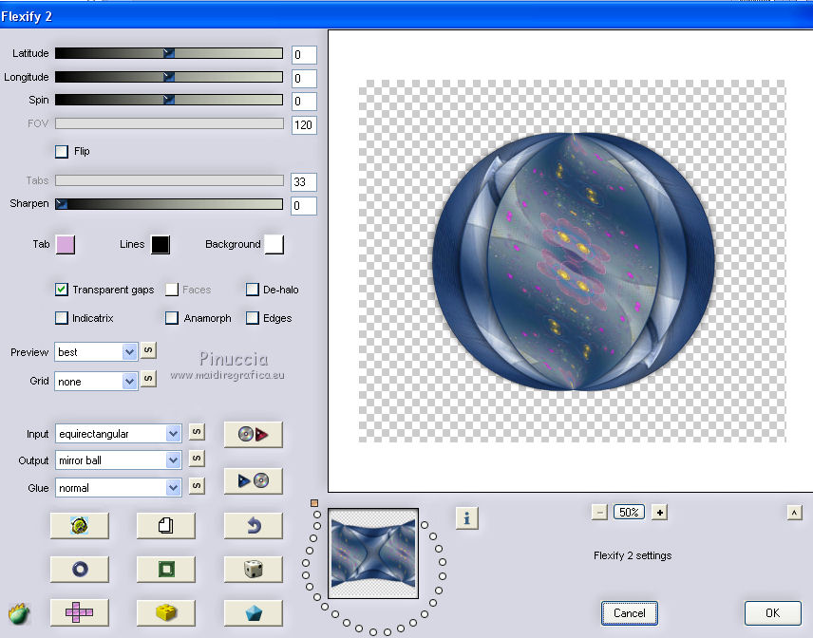Click the disc-to-arrow load settings button
813x638 pixels.
pyautogui.click(x=253, y=434)
